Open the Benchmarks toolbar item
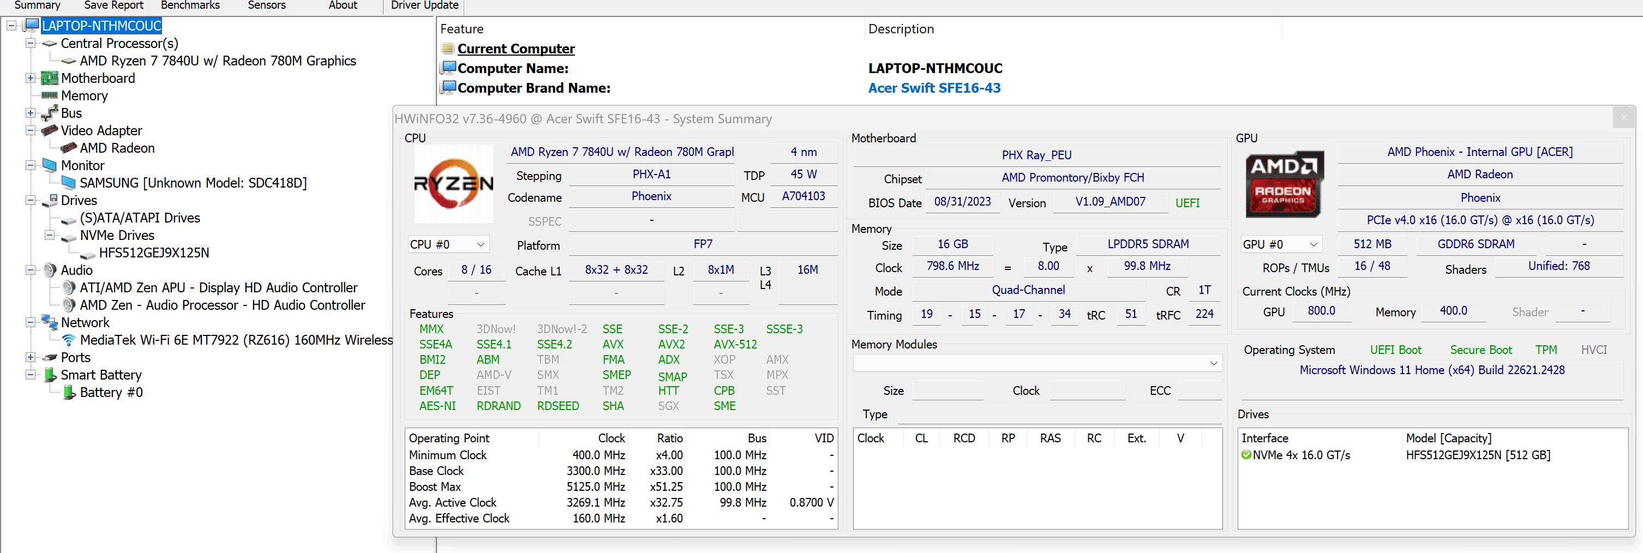This screenshot has width=1643, height=553. [x=190, y=6]
